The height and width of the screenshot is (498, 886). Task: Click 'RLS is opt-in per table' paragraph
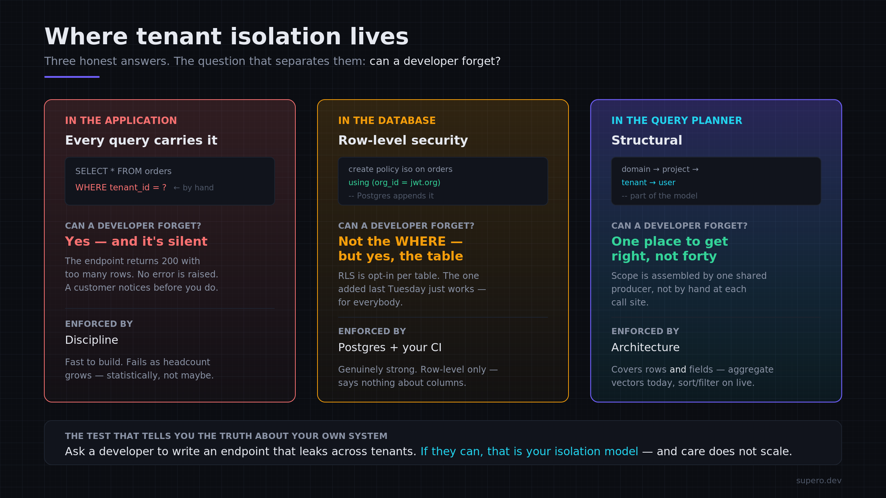tap(412, 289)
